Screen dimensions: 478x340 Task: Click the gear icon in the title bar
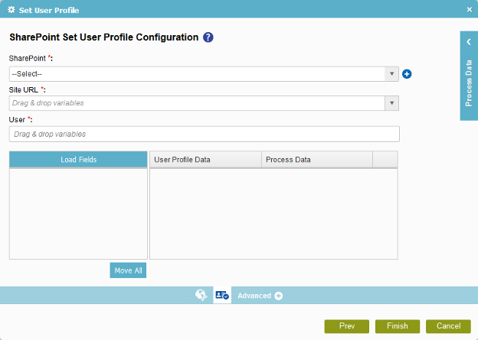tap(11, 10)
